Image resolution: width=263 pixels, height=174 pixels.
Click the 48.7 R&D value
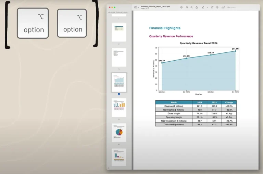tap(200, 121)
